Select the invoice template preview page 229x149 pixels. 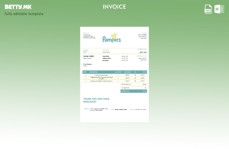[x=114, y=74]
